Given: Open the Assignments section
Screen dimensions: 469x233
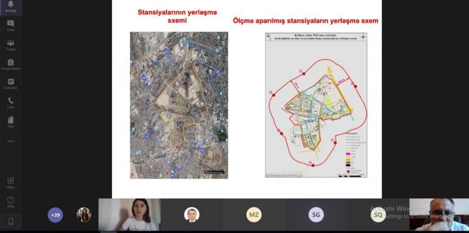Looking at the screenshot, I should click(x=11, y=64).
